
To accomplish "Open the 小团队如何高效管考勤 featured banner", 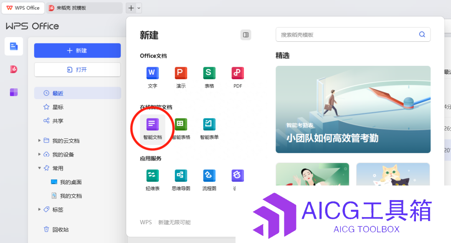I will 353,110.
